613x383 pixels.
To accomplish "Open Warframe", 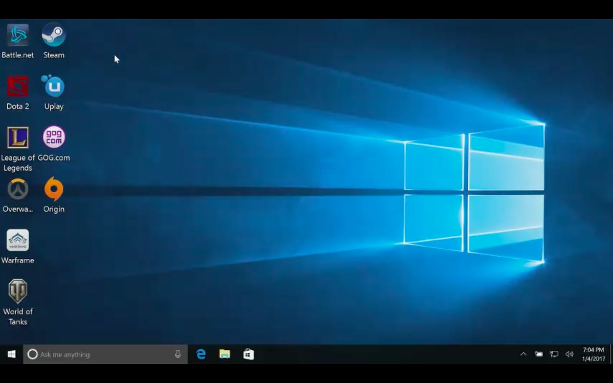I will pos(17,240).
